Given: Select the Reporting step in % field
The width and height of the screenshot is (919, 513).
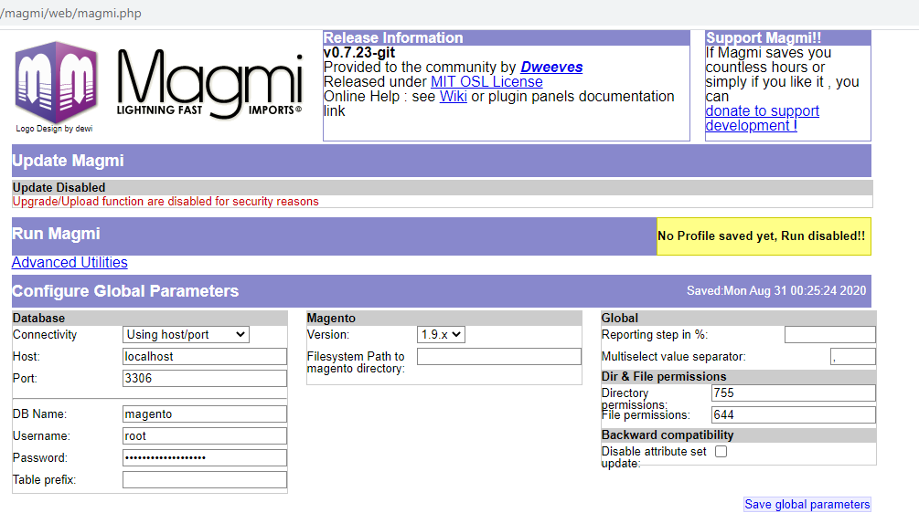Looking at the screenshot, I should click(829, 335).
